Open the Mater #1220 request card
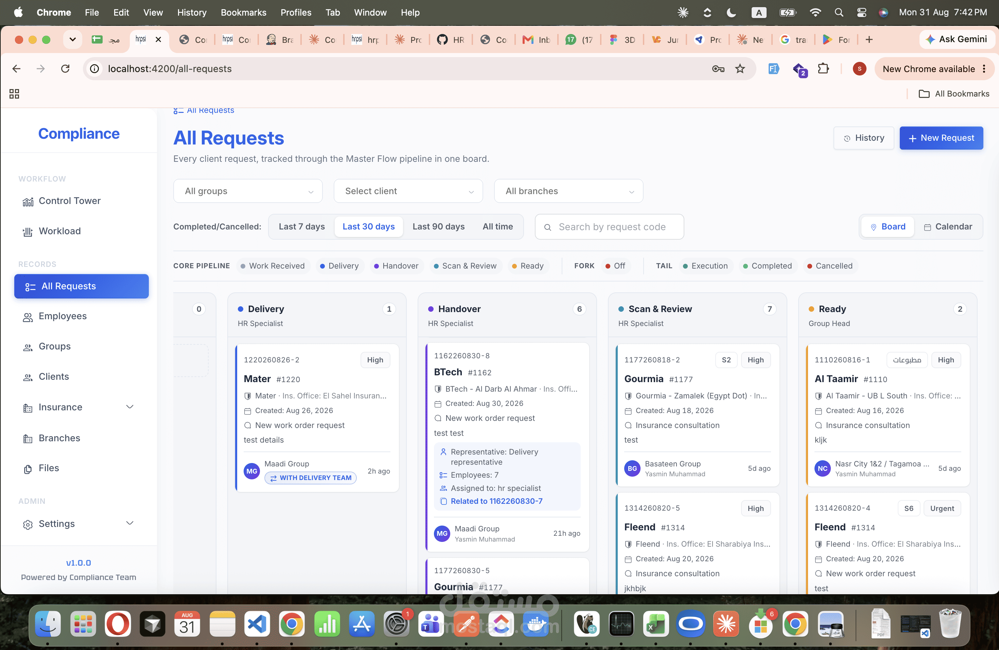 pyautogui.click(x=317, y=418)
